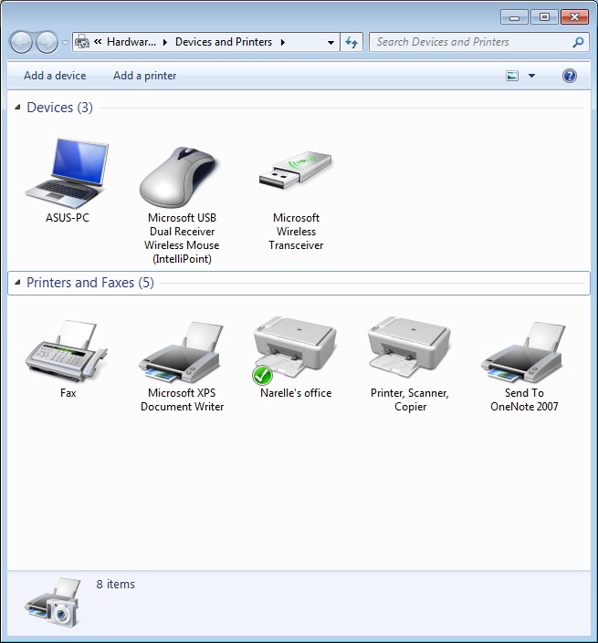Close the Devices and Printers window
The image size is (598, 643).
(574, 17)
